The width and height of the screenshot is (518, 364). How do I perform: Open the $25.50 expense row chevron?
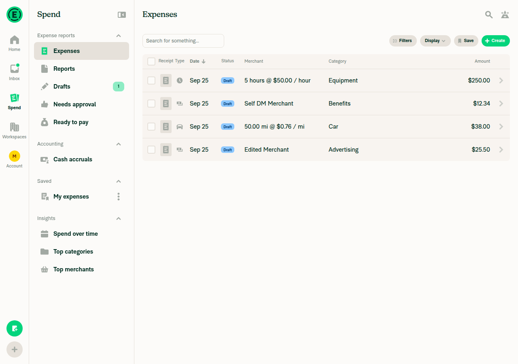pyautogui.click(x=501, y=150)
